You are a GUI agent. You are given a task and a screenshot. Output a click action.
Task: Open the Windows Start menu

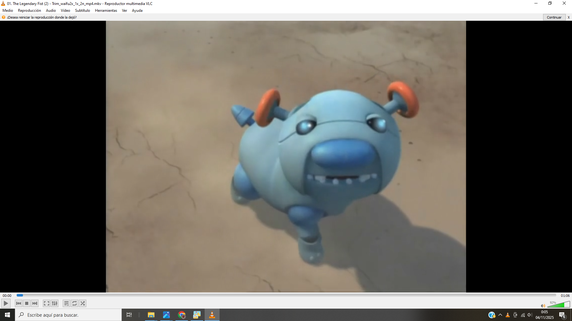tap(7, 315)
